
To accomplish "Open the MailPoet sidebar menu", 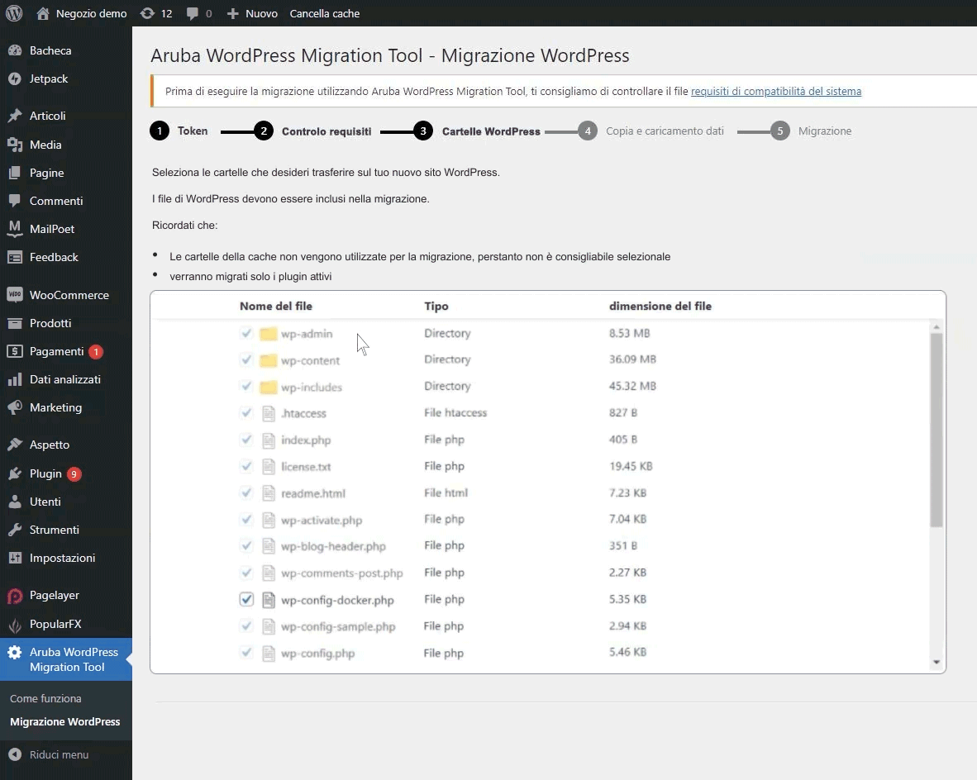I will pyautogui.click(x=51, y=229).
